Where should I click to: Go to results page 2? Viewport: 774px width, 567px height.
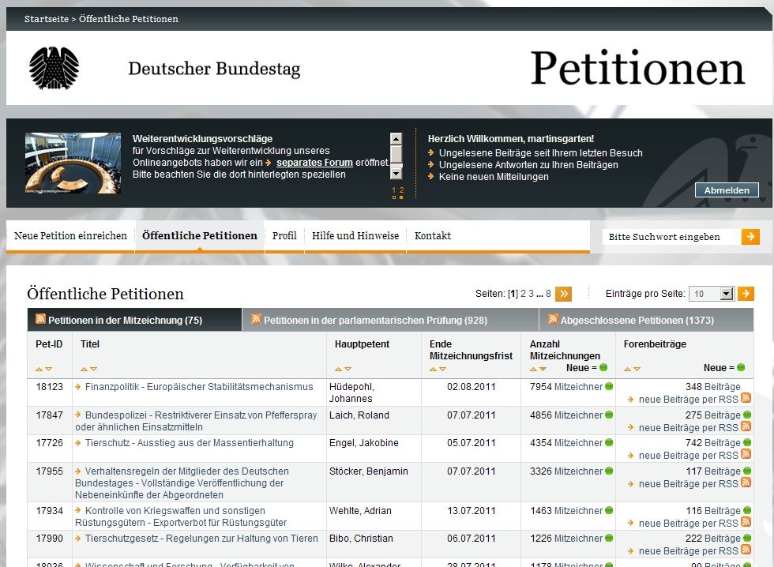523,294
